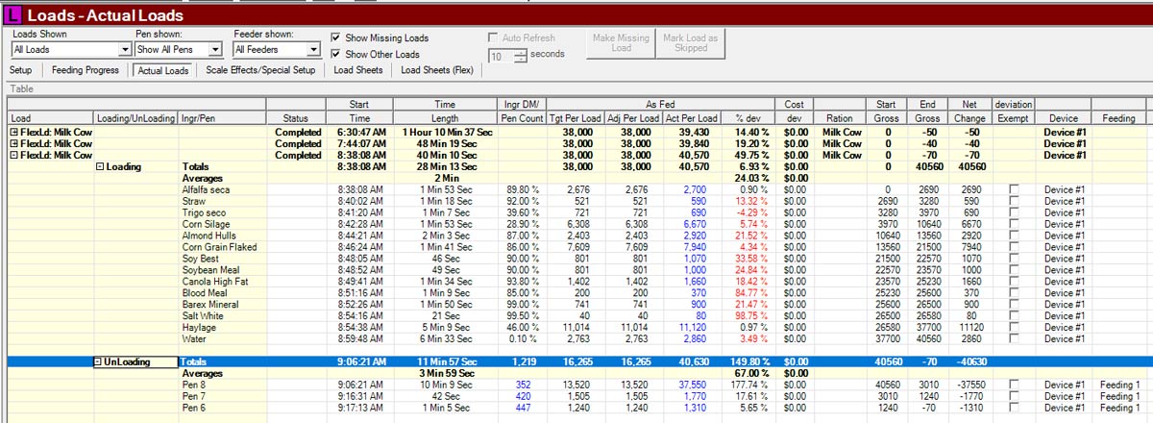Check deviation exempt for Pen 6
The image size is (1153, 423).
point(1013,408)
